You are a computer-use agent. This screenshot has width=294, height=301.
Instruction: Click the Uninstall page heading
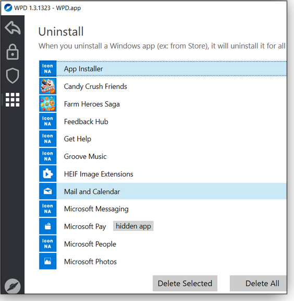point(61,31)
